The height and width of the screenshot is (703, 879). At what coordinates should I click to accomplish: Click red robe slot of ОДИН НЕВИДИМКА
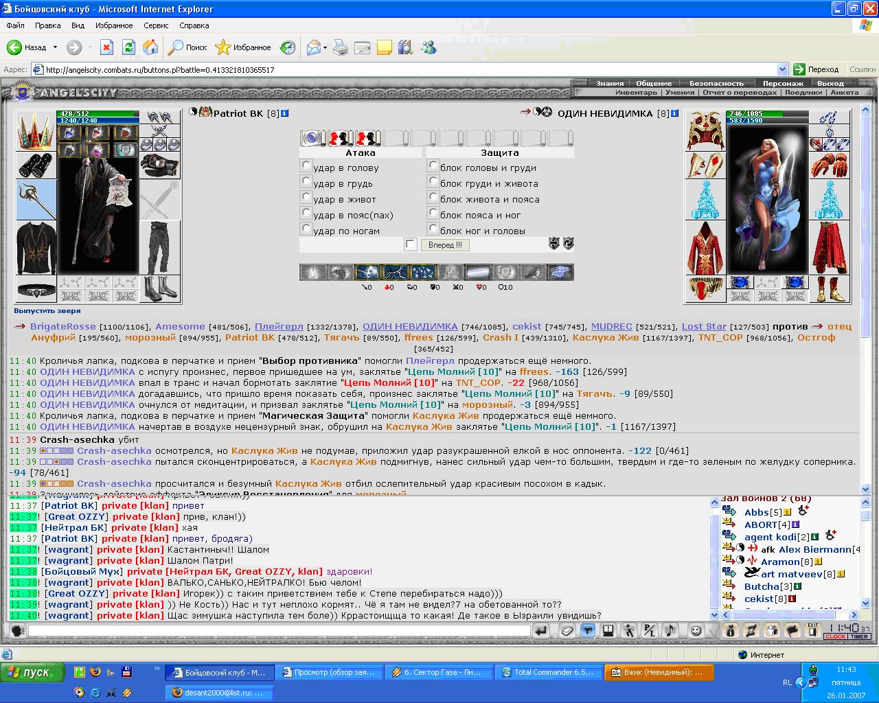coord(705,247)
